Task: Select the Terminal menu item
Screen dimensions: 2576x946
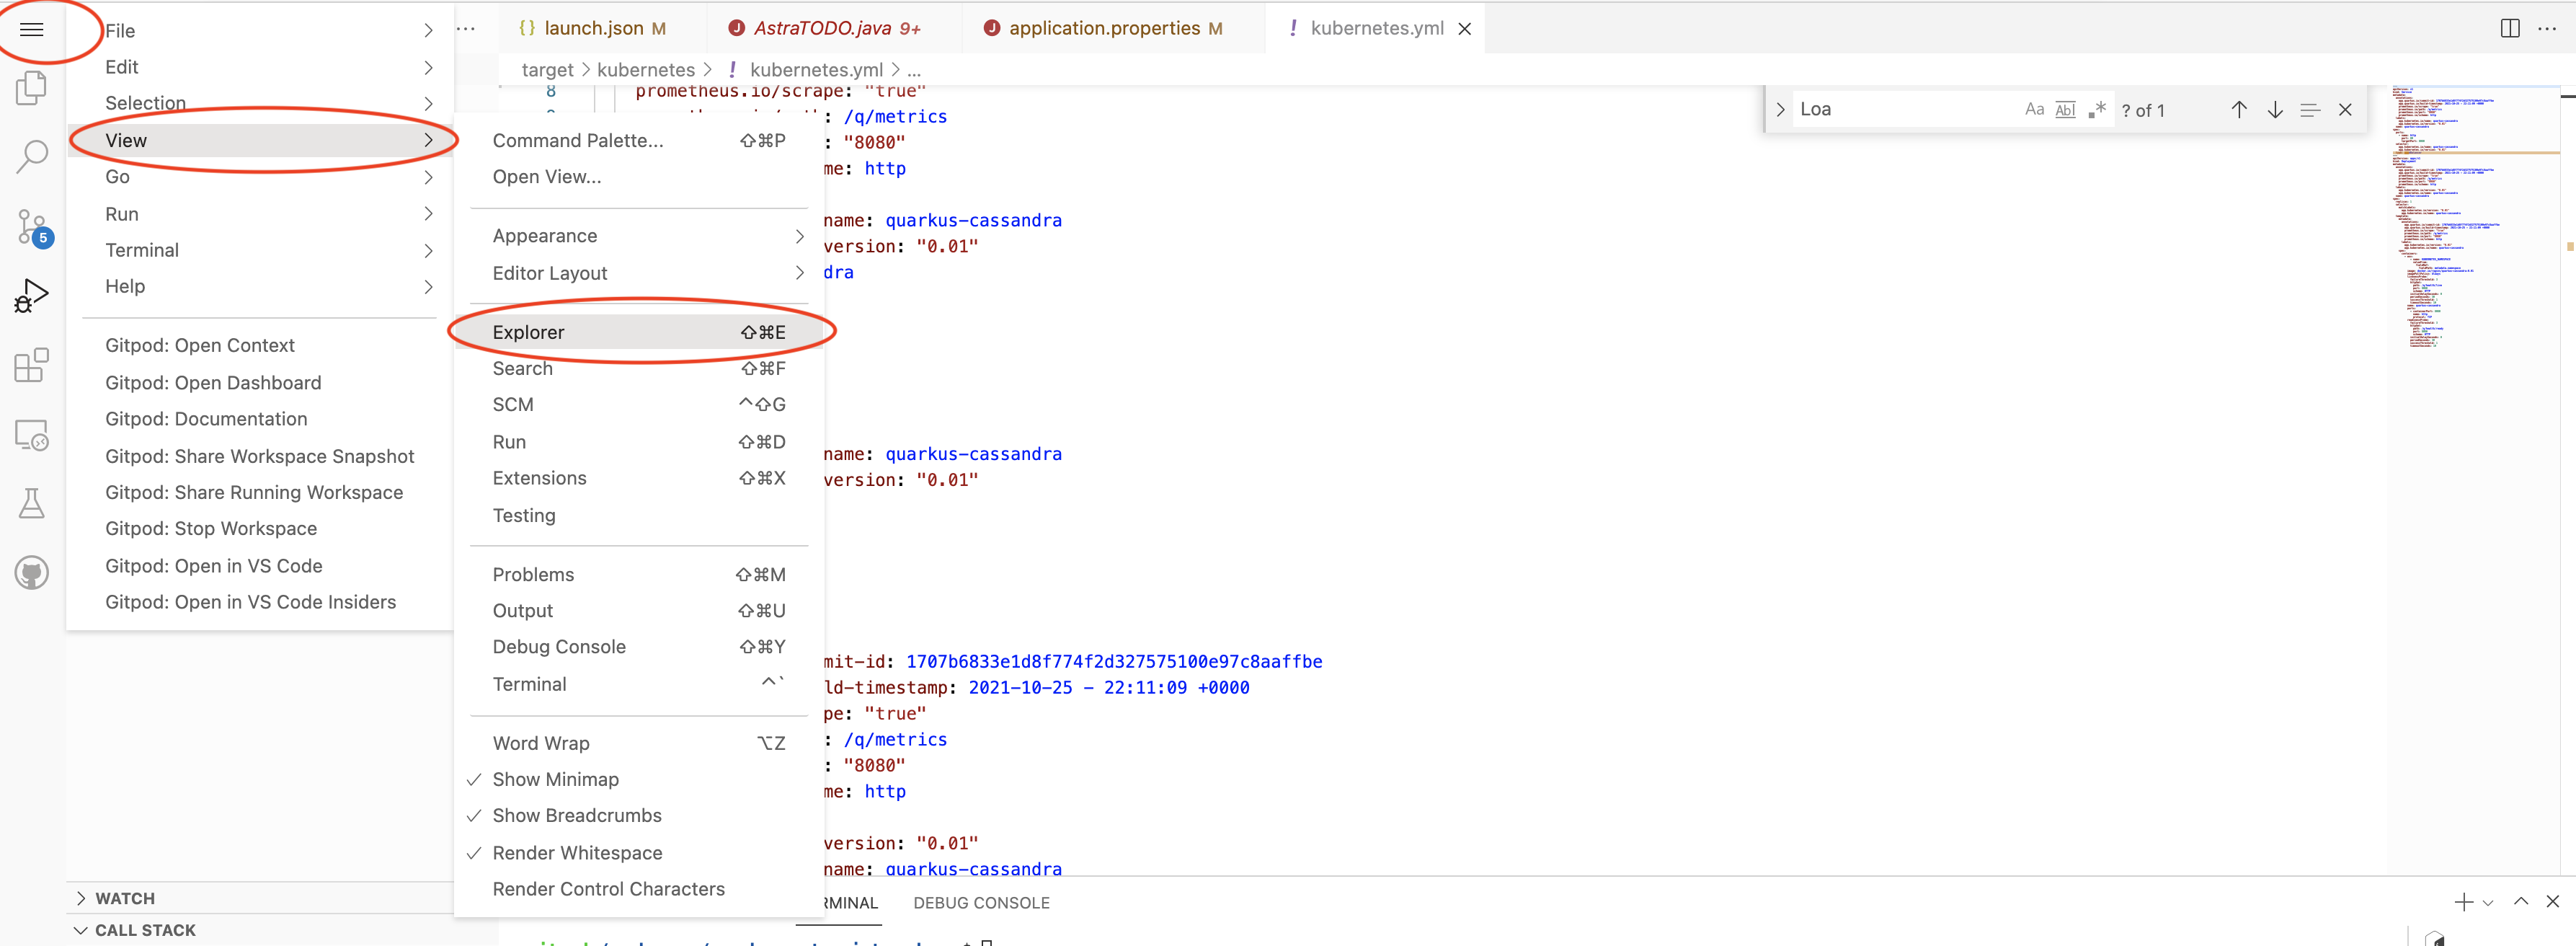Action: tap(528, 684)
